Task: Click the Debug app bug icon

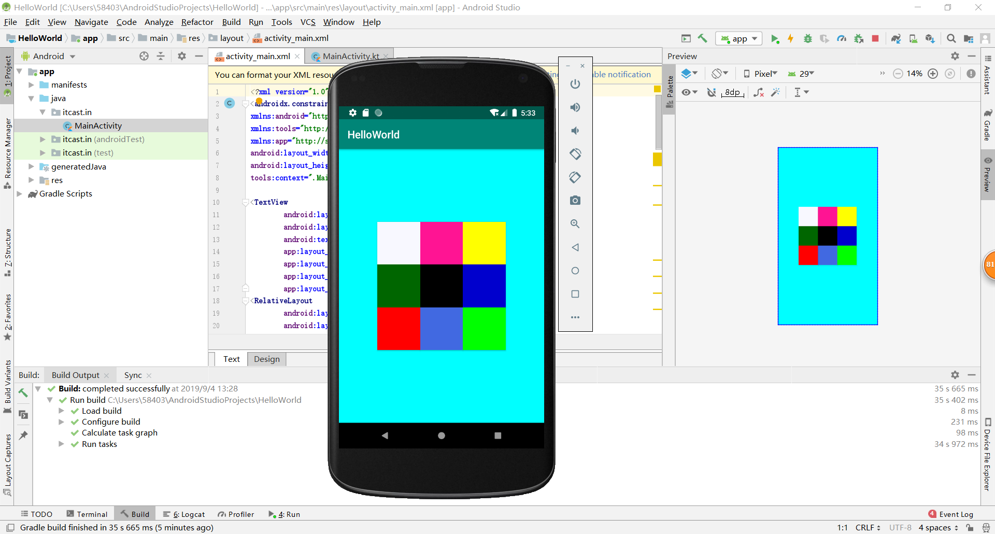Action: pyautogui.click(x=807, y=39)
